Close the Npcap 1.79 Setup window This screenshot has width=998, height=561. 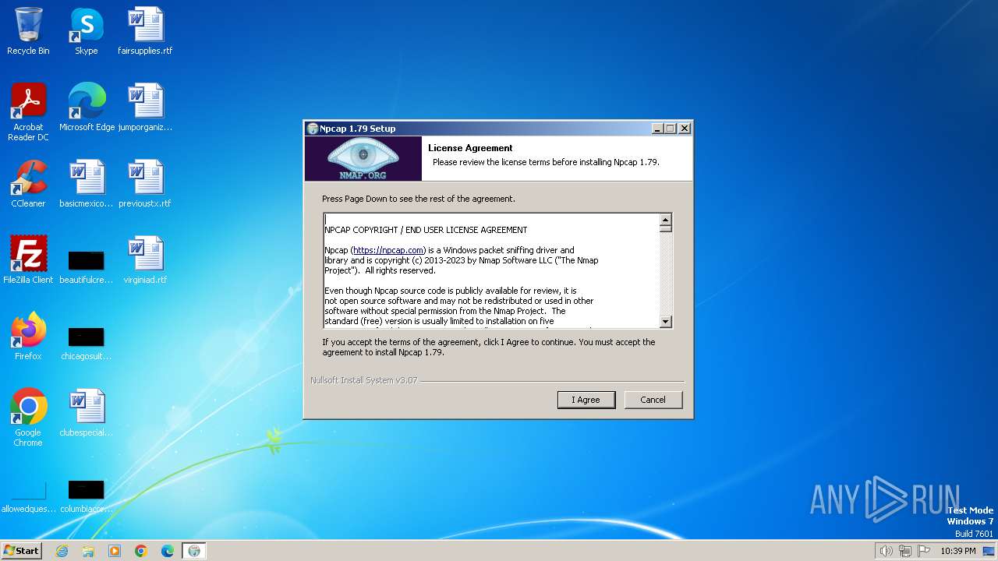(685, 129)
